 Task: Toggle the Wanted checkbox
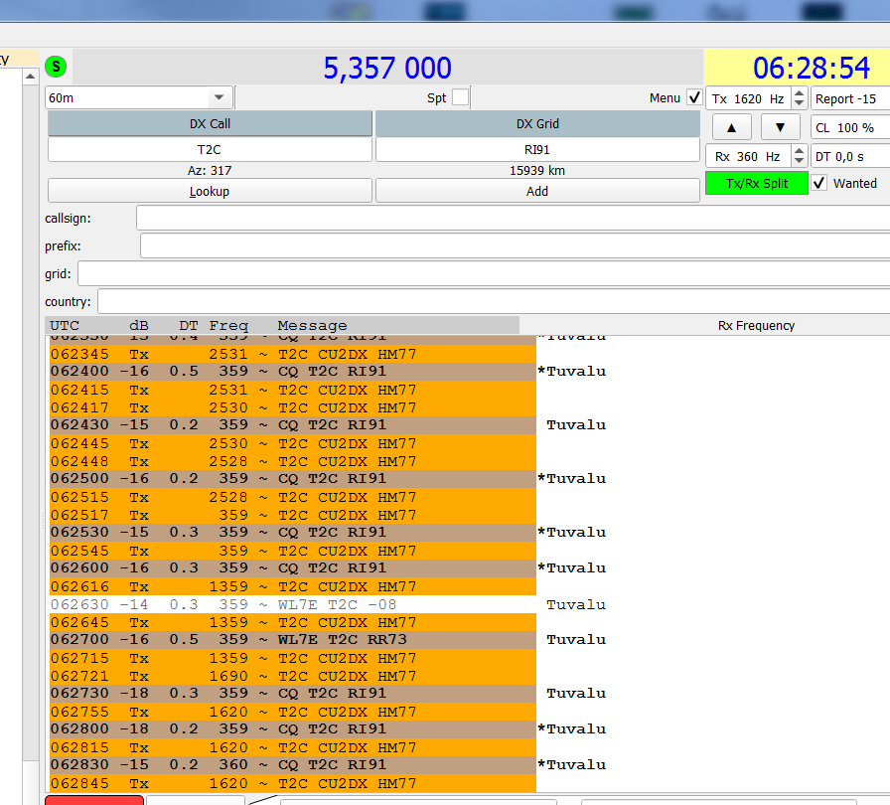click(x=819, y=183)
